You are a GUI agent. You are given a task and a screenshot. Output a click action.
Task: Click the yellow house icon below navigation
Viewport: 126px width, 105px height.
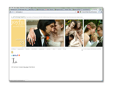[x=12, y=52]
